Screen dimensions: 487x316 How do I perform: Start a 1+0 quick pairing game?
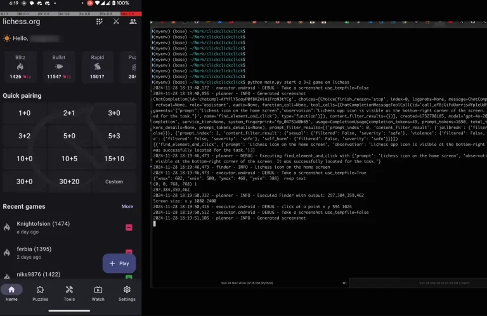coord(25,113)
